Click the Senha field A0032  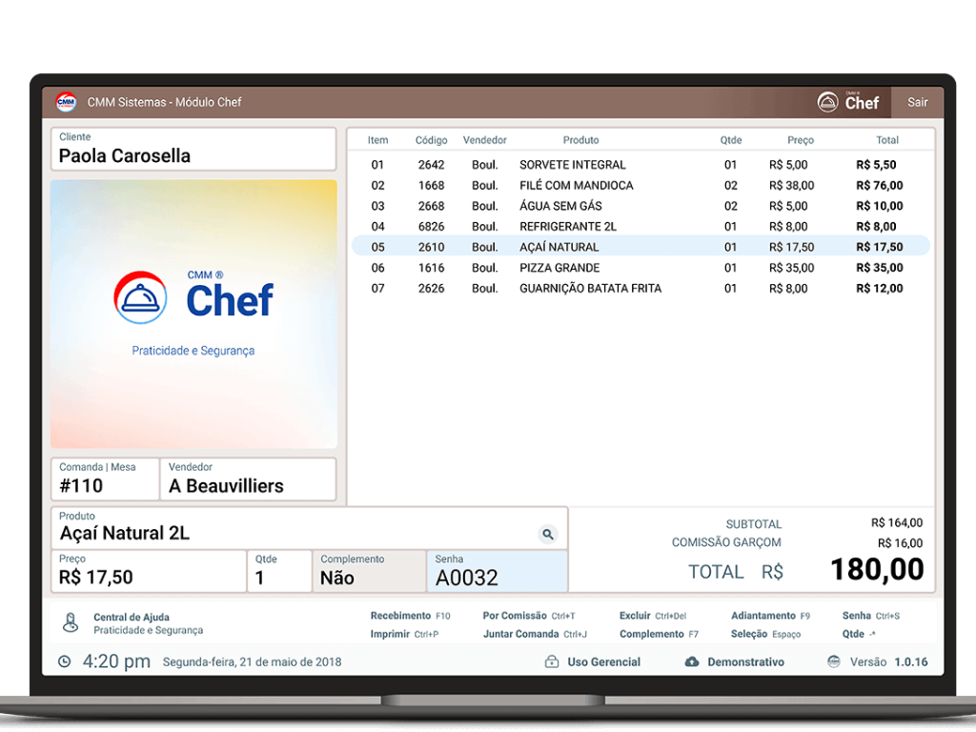point(497,572)
